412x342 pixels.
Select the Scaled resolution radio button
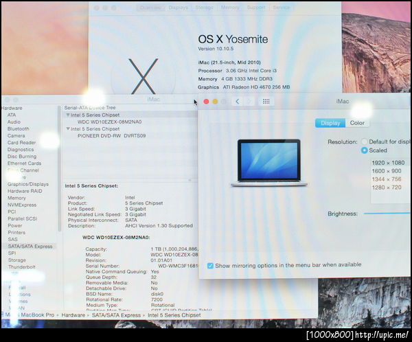point(364,150)
